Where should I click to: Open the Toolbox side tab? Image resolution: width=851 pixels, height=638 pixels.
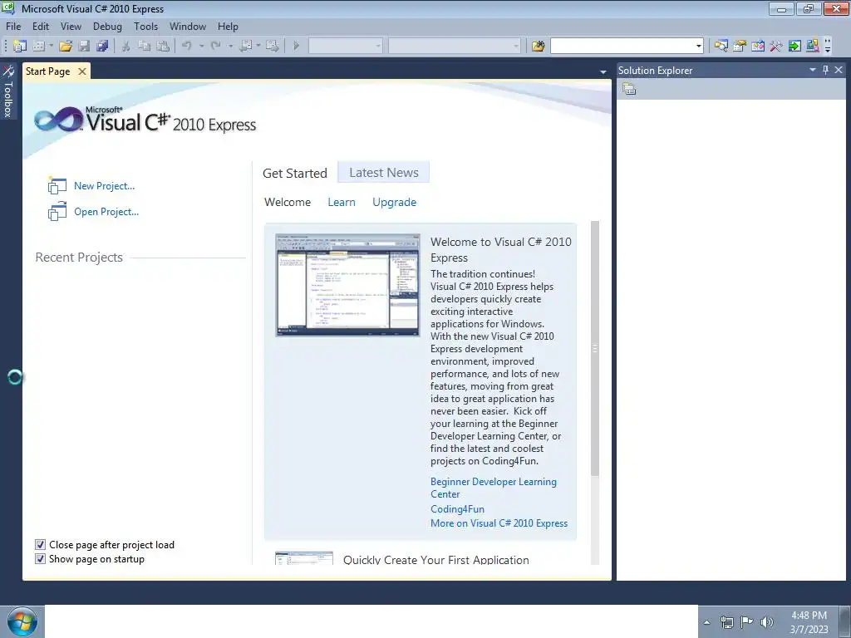click(x=8, y=91)
